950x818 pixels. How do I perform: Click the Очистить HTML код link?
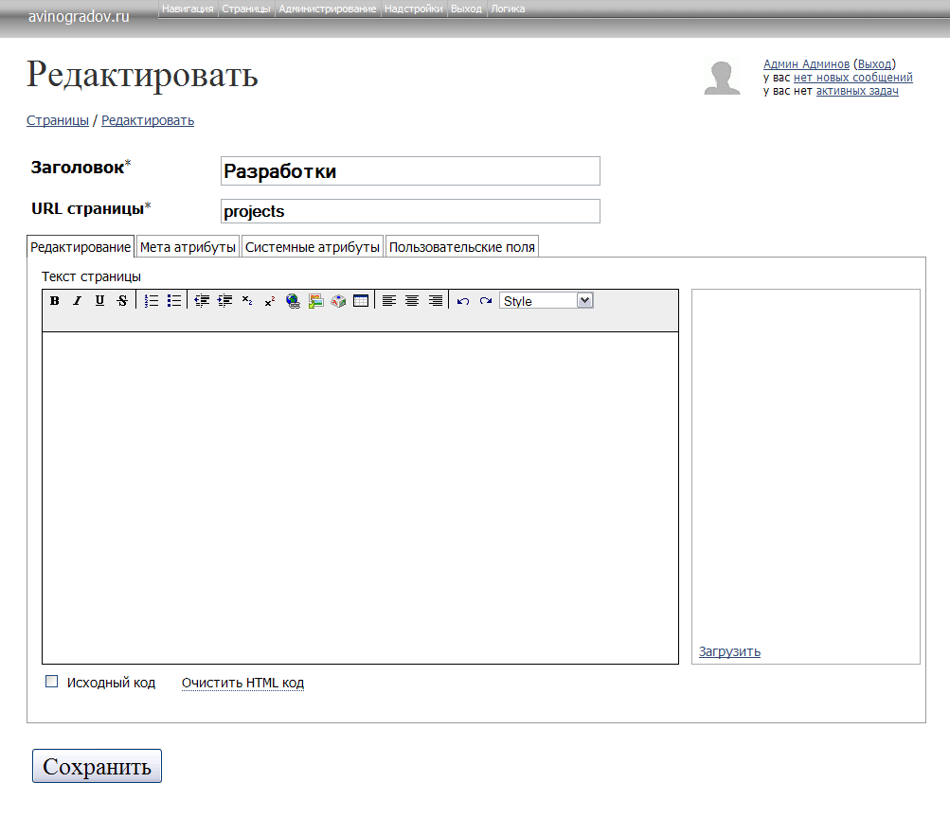243,683
